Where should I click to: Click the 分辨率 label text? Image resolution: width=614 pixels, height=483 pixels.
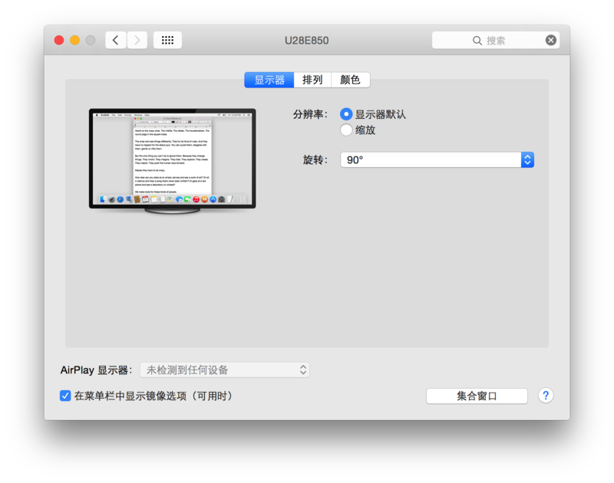click(310, 114)
